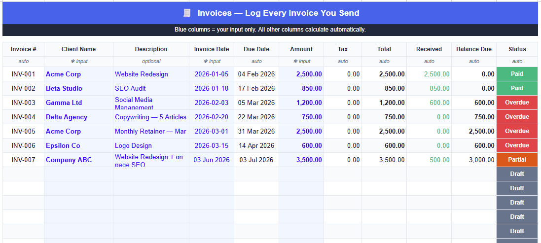Image resolution: width=541 pixels, height=243 pixels.
Task: Click the Gamma Ltd client cell
Action: click(79, 103)
